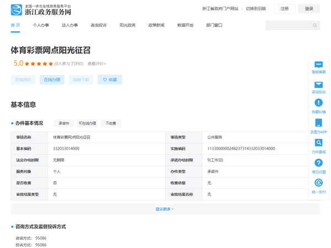Focus the top search input field
This screenshot has height=248, width=331.
[288, 25]
